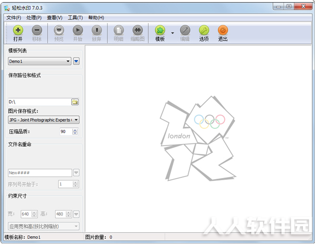Screen dimensions: 315x244
Task: Click the 轻松水印 app icon in title bar
Action: 7,8
